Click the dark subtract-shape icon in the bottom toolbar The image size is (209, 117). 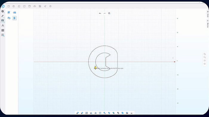pos(118,113)
